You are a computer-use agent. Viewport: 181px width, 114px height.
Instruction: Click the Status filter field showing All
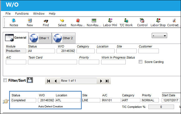(x=41, y=51)
